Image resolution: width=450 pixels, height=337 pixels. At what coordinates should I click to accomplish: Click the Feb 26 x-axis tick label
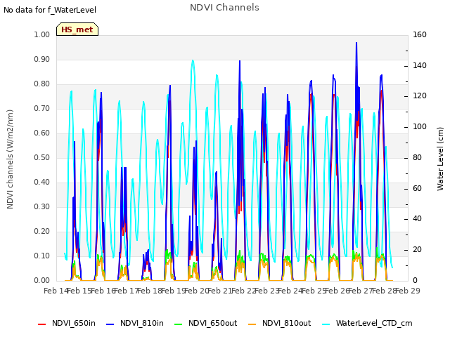coord(337,291)
